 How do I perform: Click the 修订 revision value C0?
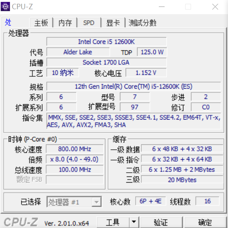(x=206, y=107)
